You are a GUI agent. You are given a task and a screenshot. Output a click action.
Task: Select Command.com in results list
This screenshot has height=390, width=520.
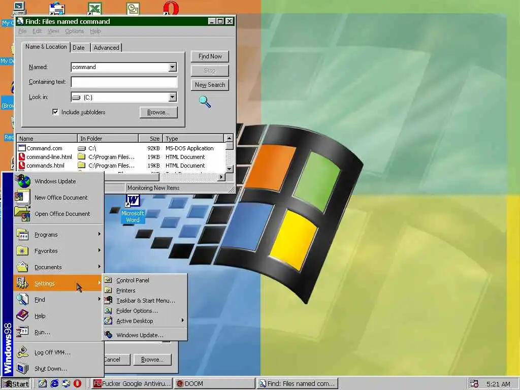(x=41, y=148)
